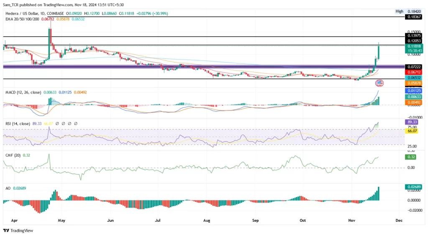Select the 0.07222 support zone price label
This screenshot has width=428, height=236.
coord(414,67)
